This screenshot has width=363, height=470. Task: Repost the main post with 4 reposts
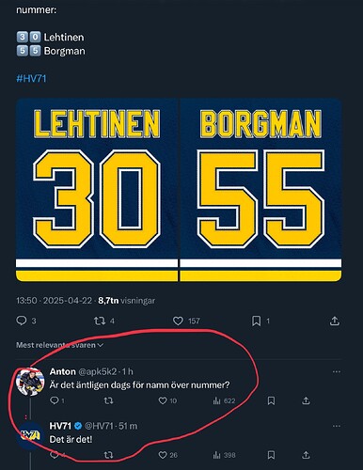click(104, 321)
